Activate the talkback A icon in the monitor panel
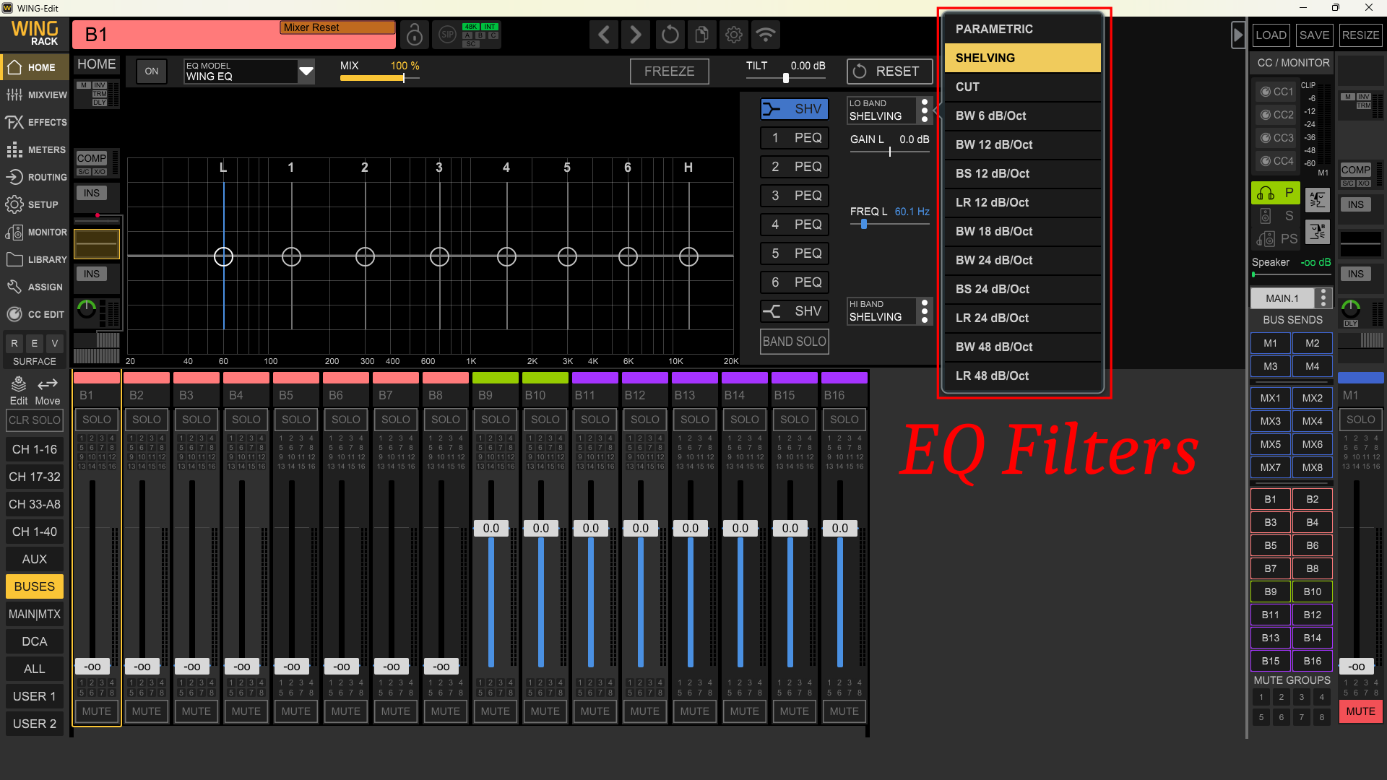 [x=1318, y=200]
